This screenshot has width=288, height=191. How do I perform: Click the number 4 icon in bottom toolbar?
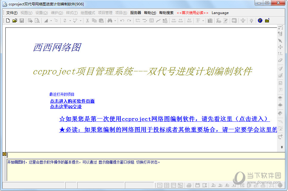coord(227,185)
